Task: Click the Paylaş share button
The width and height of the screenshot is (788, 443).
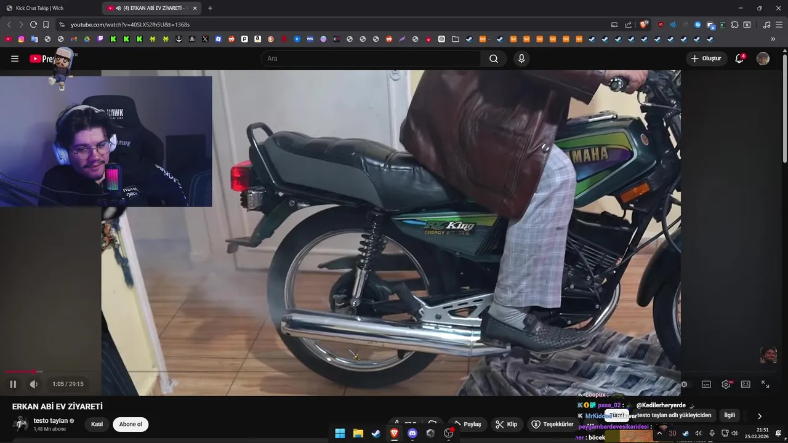Action: (467, 424)
